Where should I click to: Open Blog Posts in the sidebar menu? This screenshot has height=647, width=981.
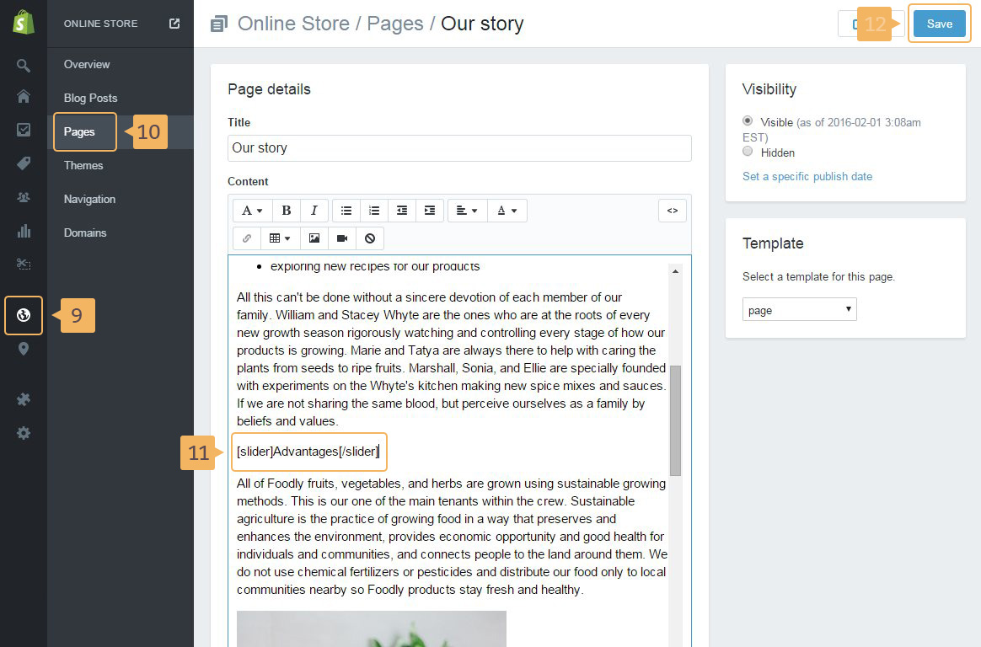point(90,98)
